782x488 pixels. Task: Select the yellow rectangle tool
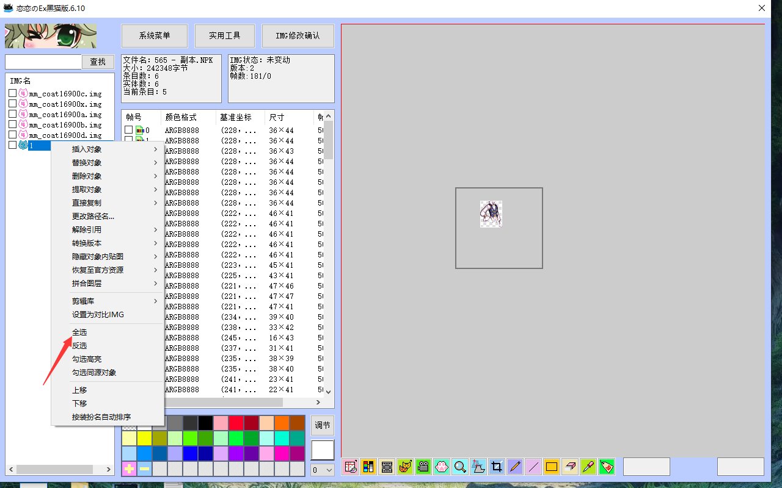tap(551, 467)
